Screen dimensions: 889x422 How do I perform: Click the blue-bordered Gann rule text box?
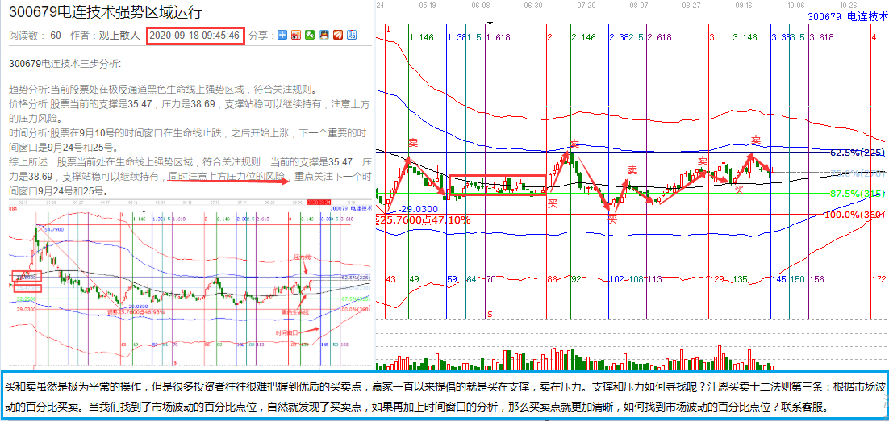click(x=444, y=395)
